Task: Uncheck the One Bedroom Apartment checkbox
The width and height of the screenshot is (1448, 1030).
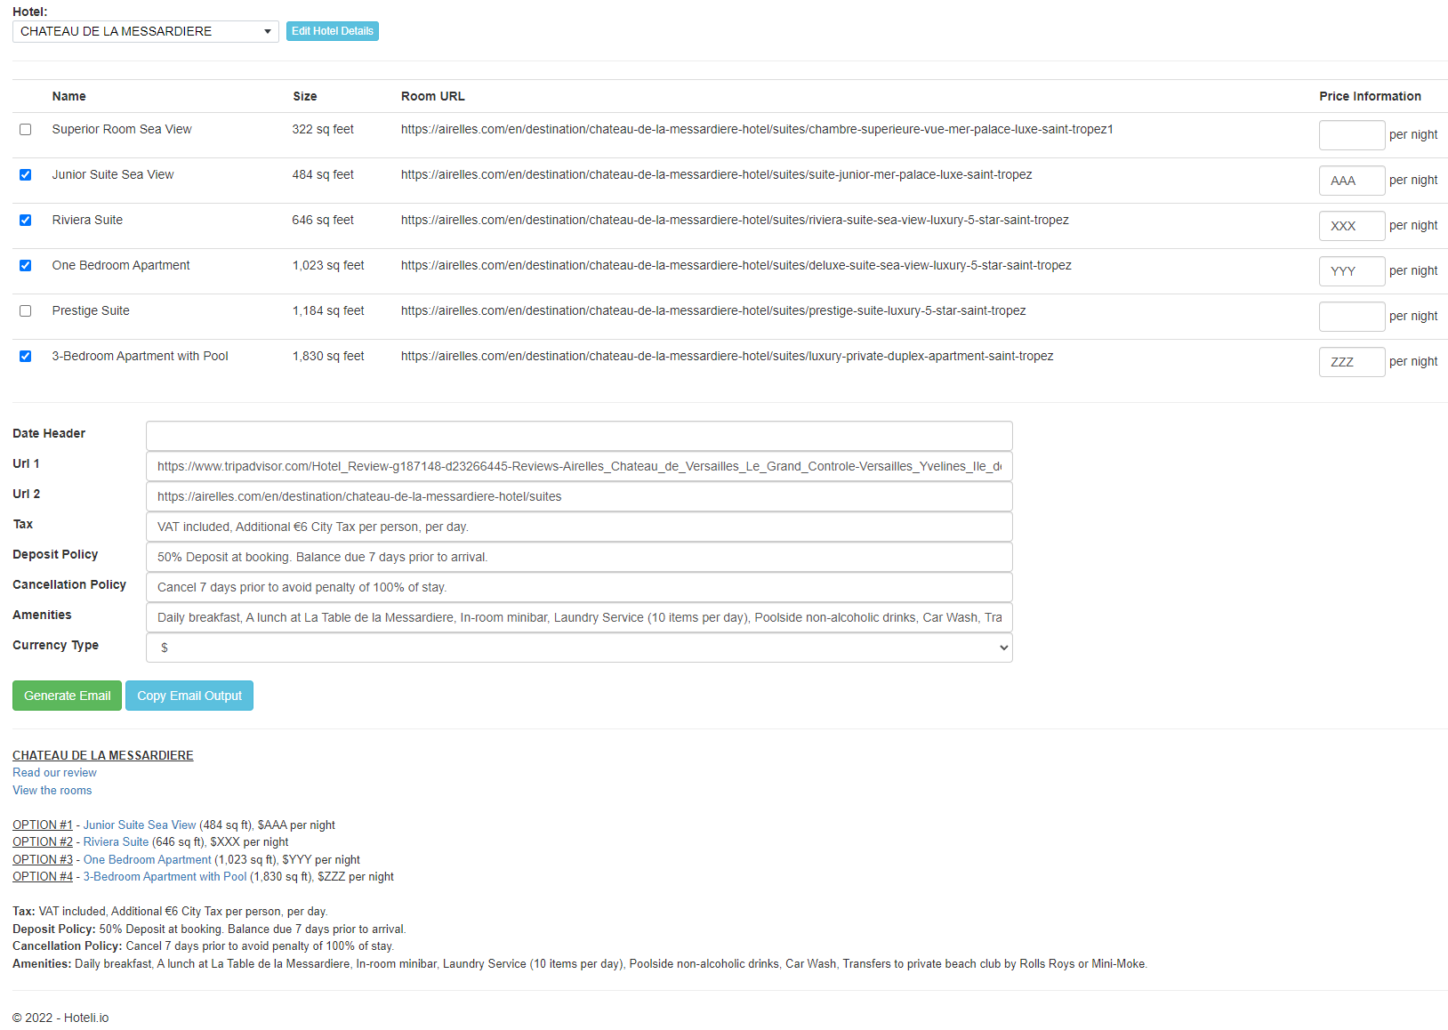Action: 25,266
